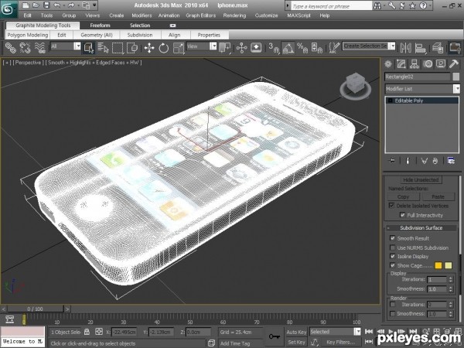Activate the Select Object tool
The height and width of the screenshot is (348, 464).
[88, 47]
